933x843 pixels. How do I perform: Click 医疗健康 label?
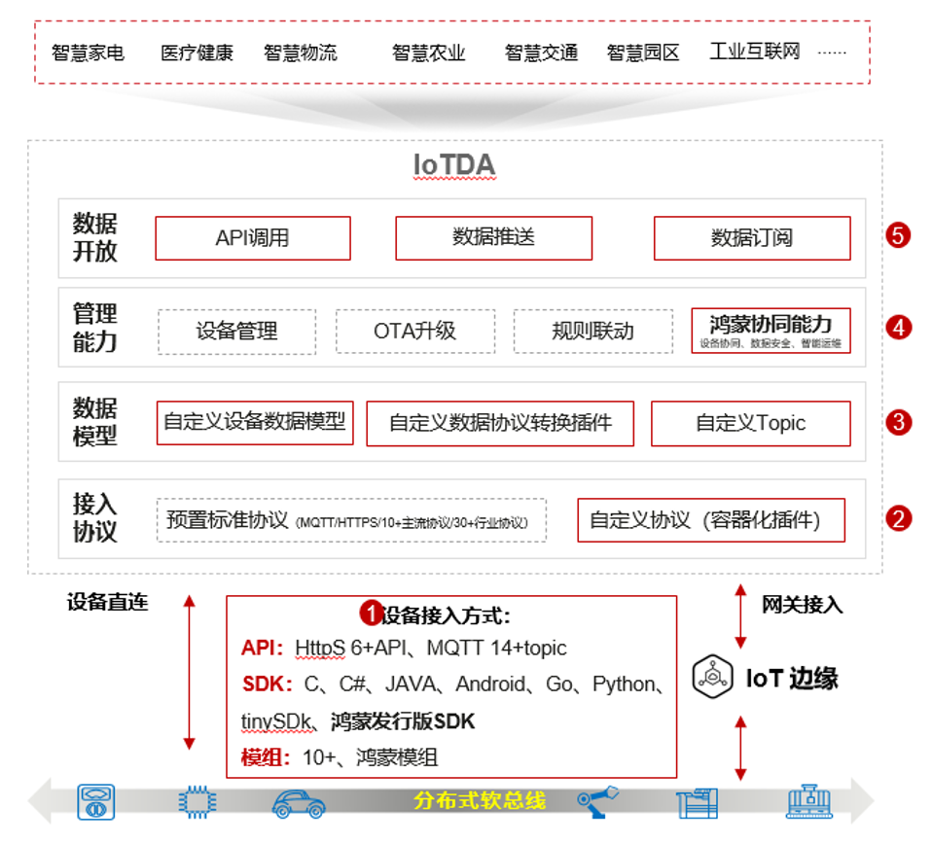click(x=197, y=53)
